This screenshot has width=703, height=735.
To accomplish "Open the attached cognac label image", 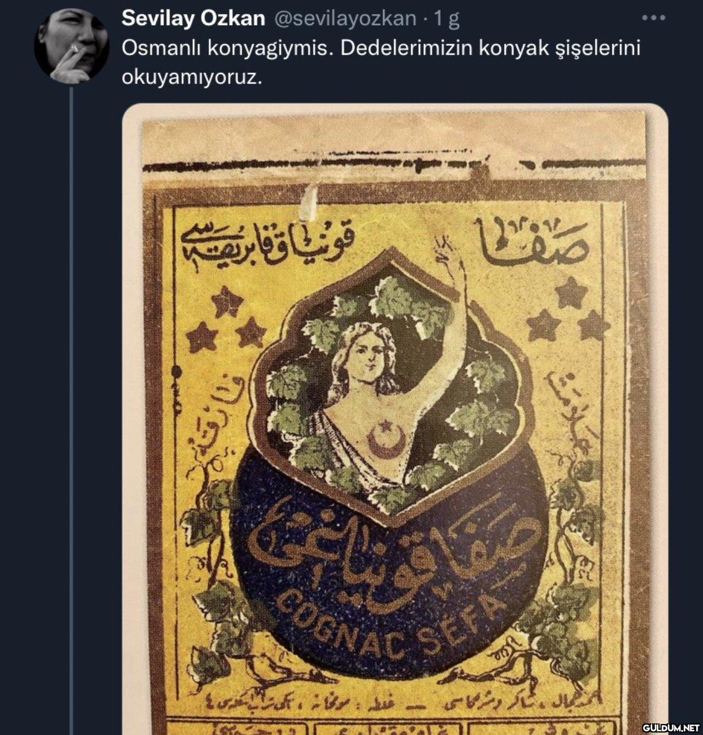I will pyautogui.click(x=394, y=419).
